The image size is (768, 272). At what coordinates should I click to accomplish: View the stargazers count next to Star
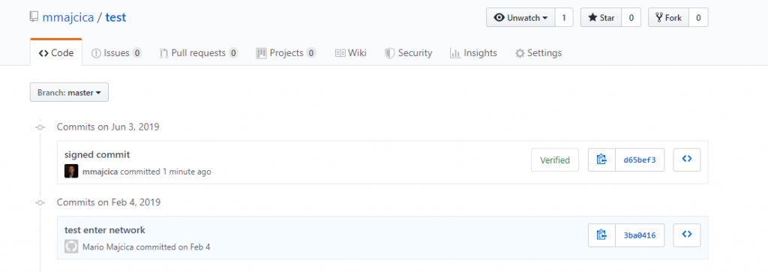(x=631, y=18)
